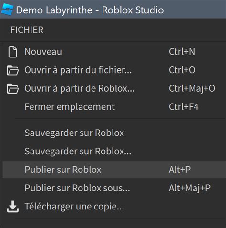Choose Fermer emplacement
This screenshot has height=228, width=226.
point(114,107)
